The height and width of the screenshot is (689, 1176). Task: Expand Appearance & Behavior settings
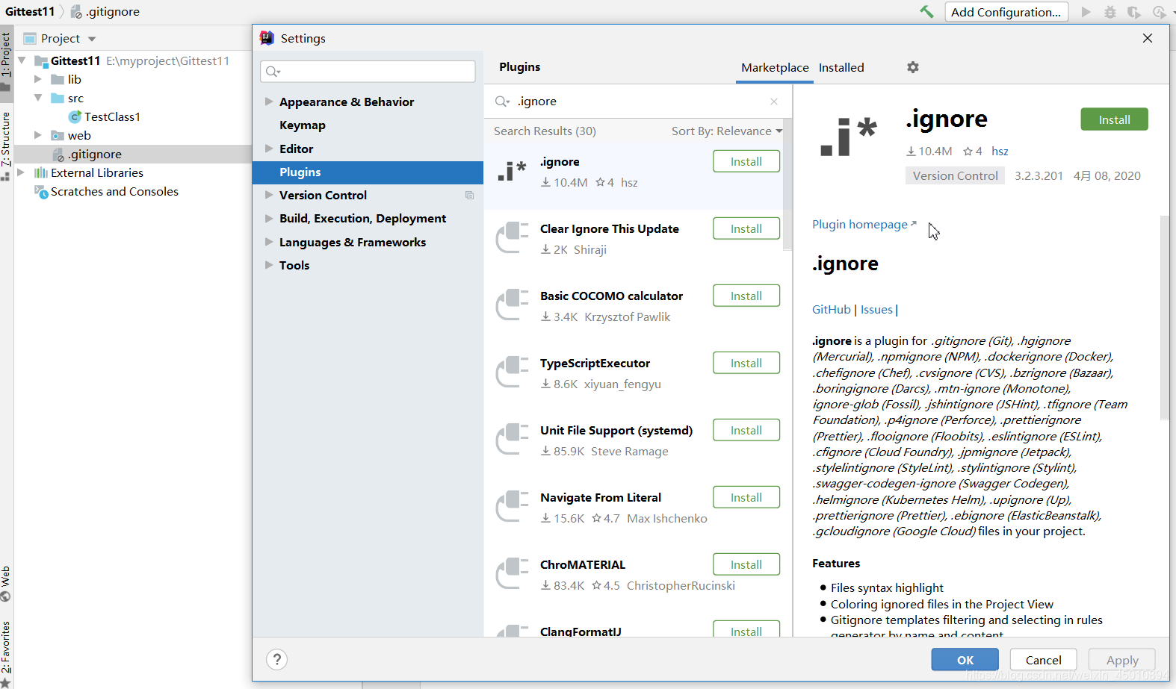(269, 102)
